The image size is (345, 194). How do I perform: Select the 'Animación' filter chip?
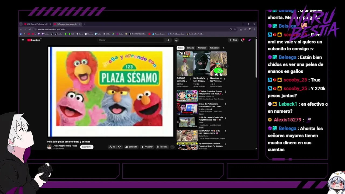coord(202,48)
